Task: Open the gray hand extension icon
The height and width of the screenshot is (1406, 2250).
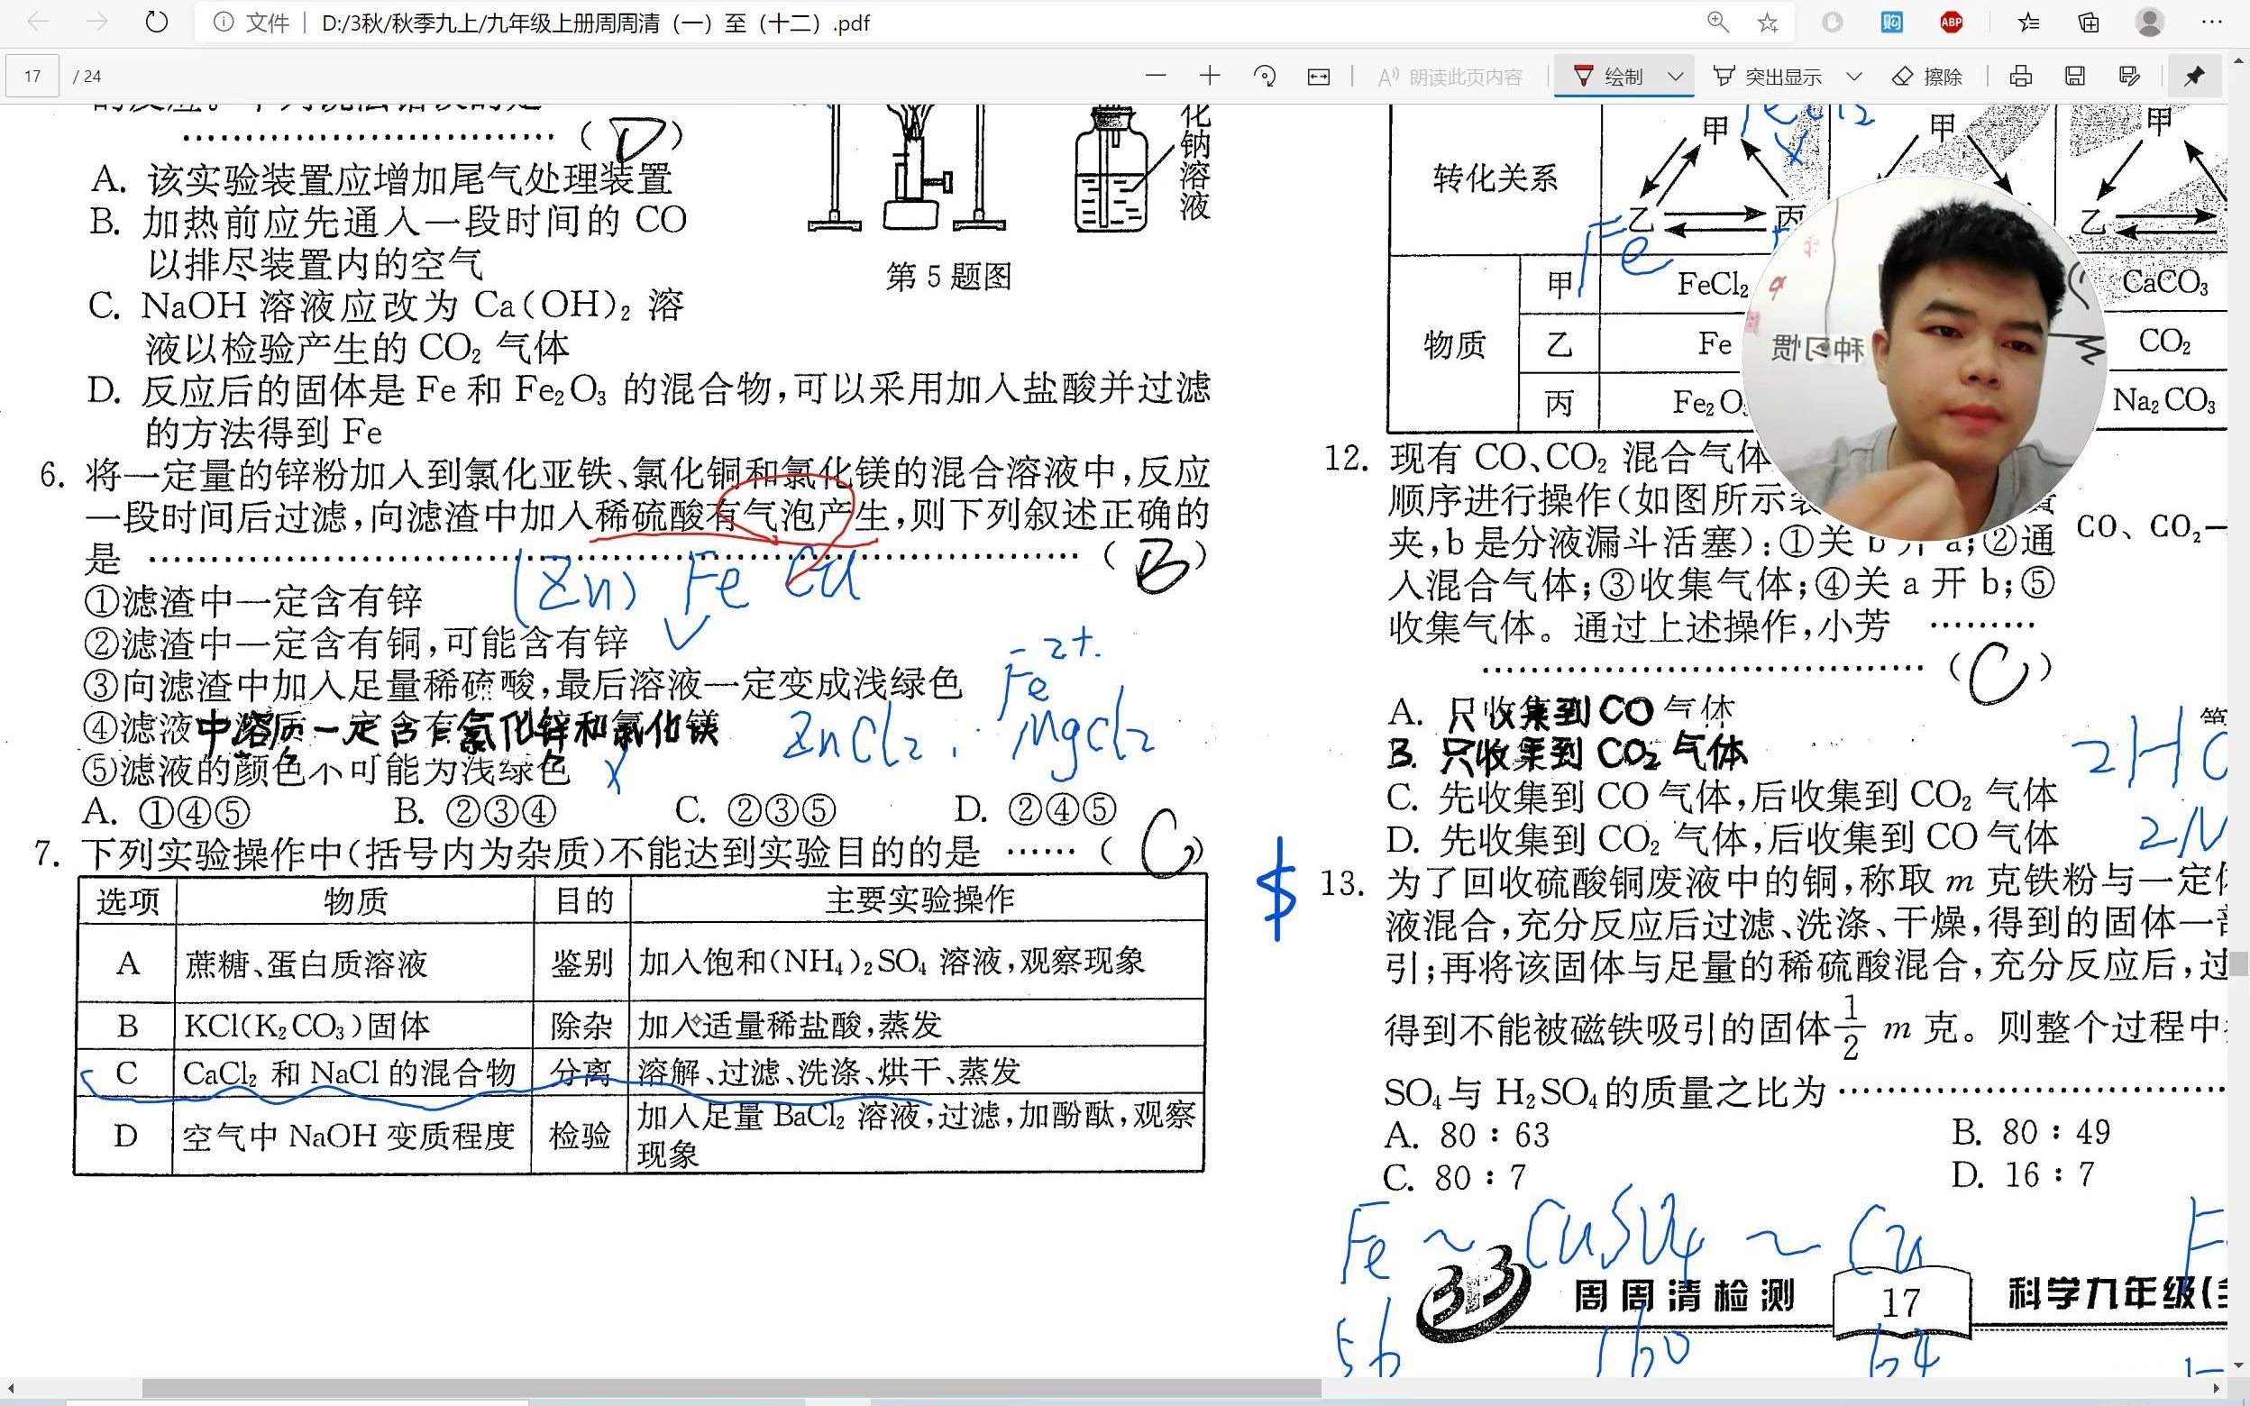Action: [x=1833, y=23]
